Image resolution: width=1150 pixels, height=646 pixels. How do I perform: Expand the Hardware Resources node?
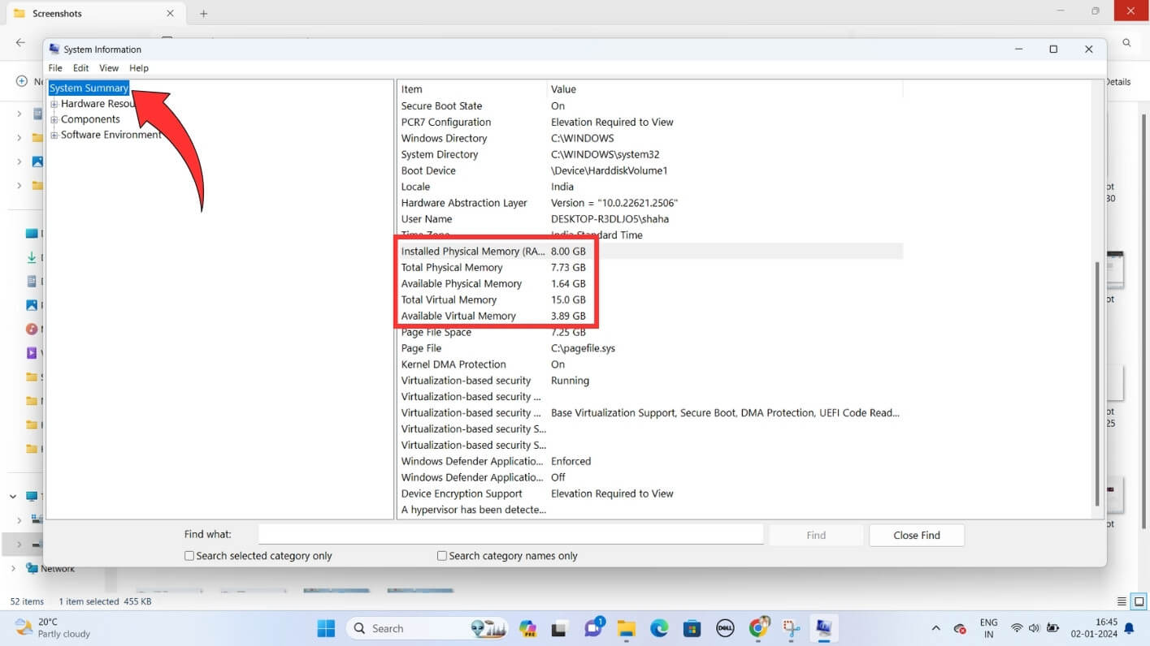(55, 103)
